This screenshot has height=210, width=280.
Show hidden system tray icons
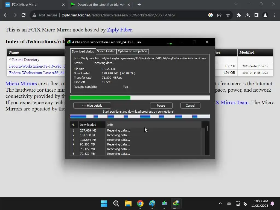(x=220, y=203)
